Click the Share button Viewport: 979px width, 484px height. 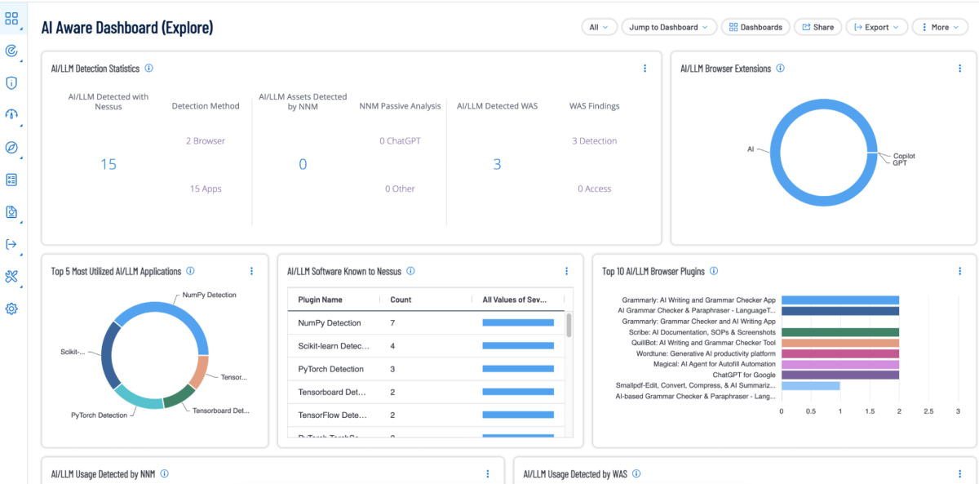click(x=817, y=26)
